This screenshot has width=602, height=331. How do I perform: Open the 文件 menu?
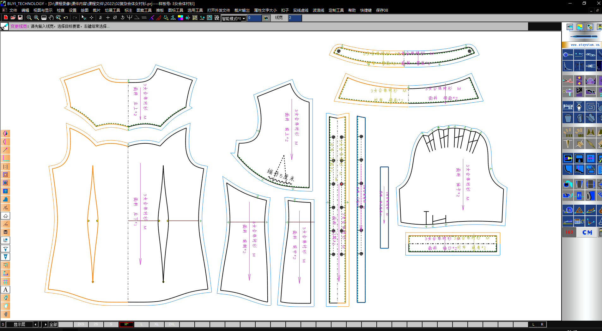tap(13, 10)
